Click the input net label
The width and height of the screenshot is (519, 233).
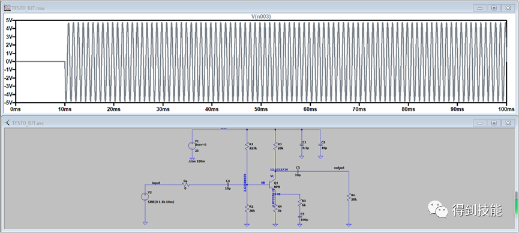(x=156, y=183)
